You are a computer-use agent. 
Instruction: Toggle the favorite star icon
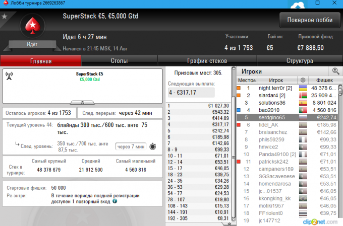point(5,17)
